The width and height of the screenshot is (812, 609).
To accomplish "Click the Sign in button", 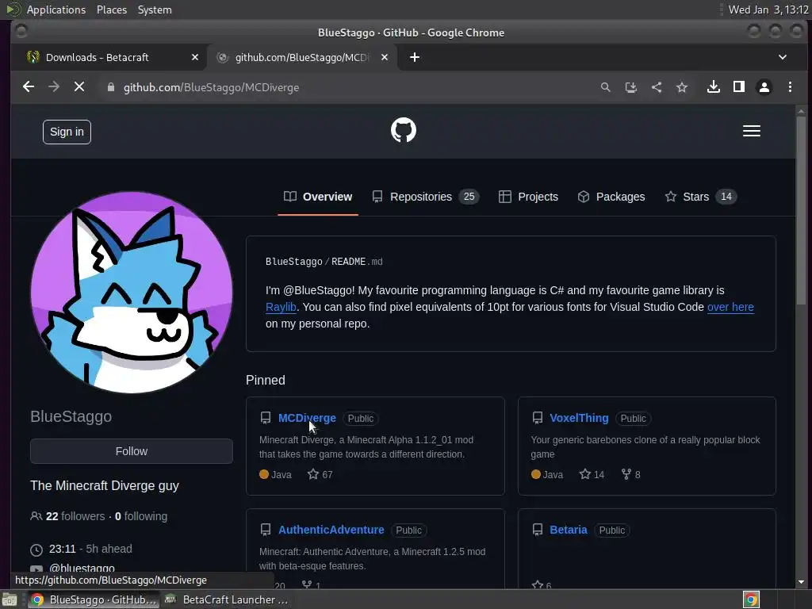I will pos(67,132).
